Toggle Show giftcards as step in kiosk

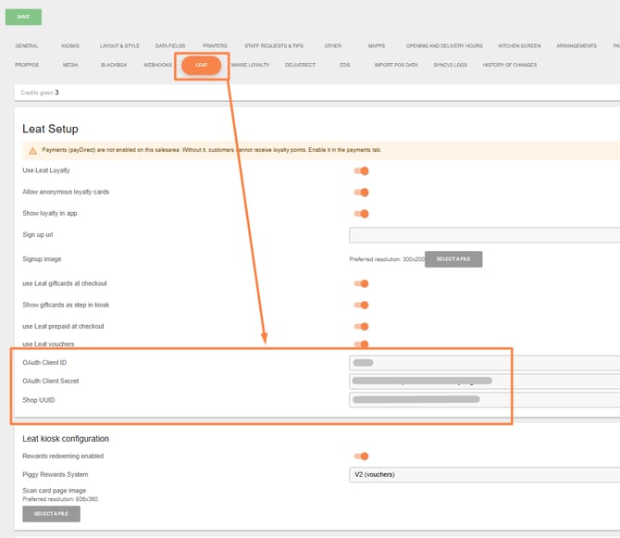coord(362,305)
